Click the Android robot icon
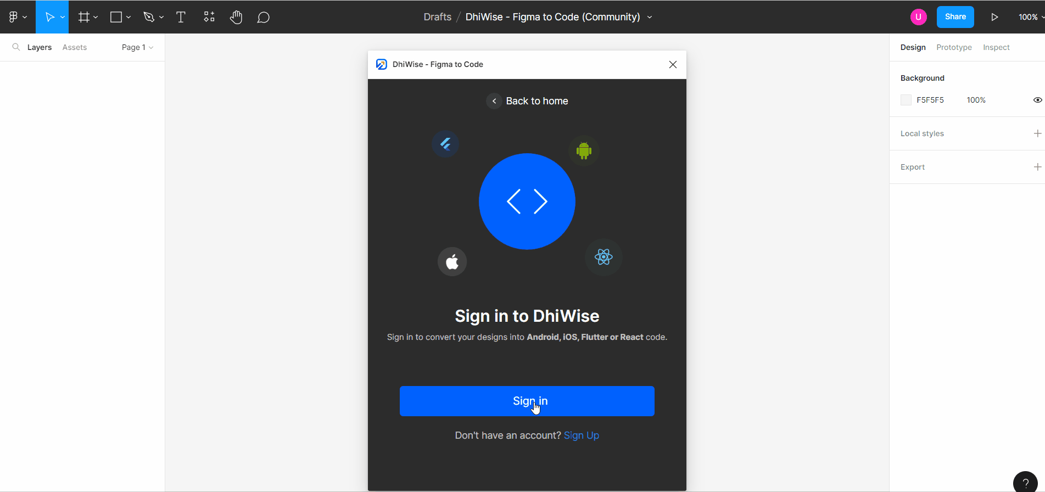1045x492 pixels. pos(584,150)
